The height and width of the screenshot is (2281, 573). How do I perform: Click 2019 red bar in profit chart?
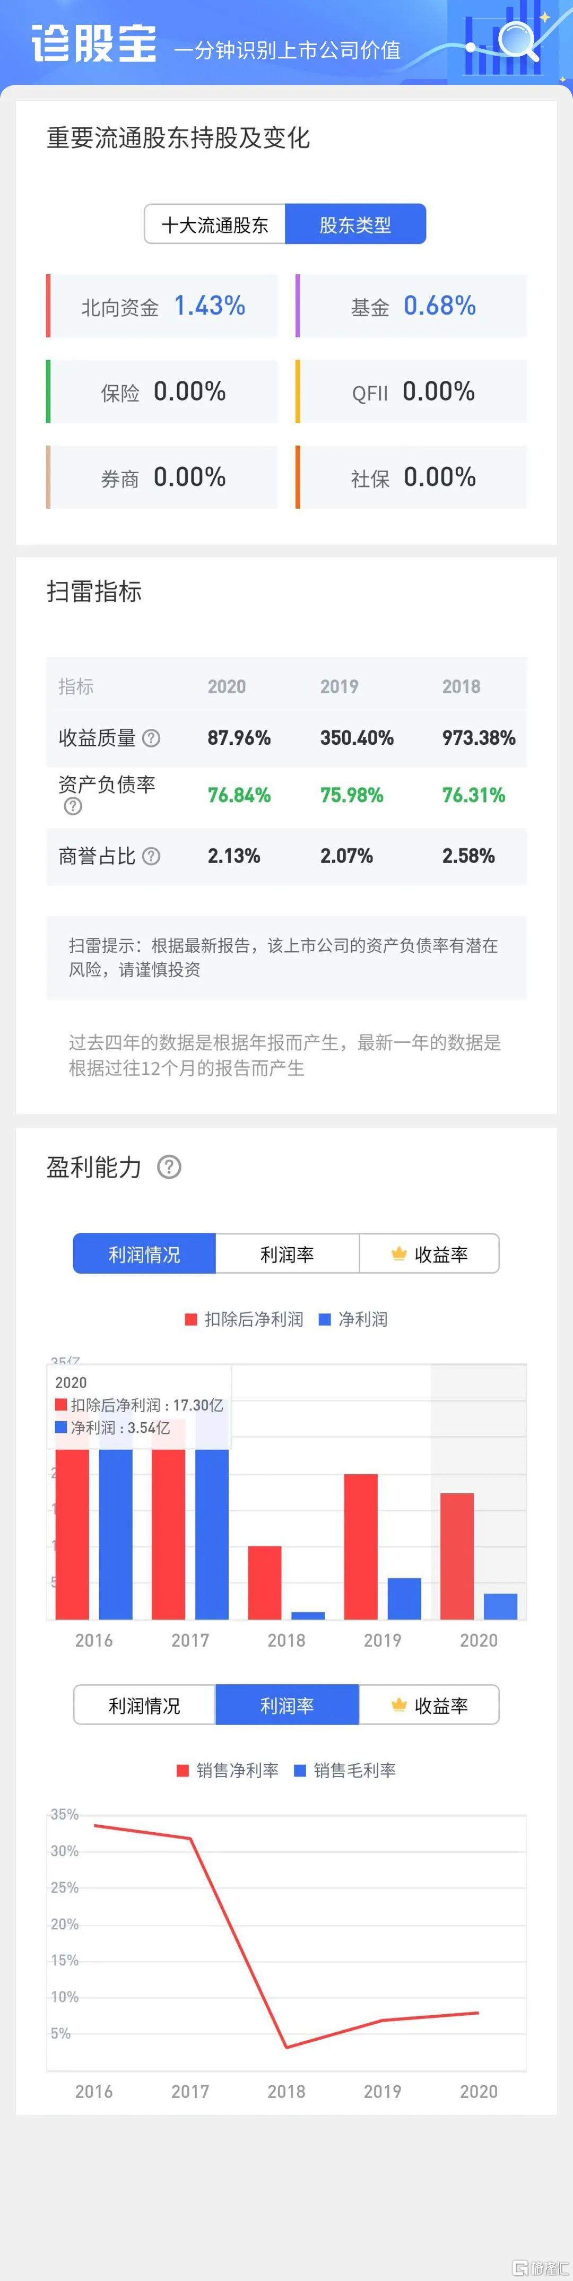click(360, 1546)
